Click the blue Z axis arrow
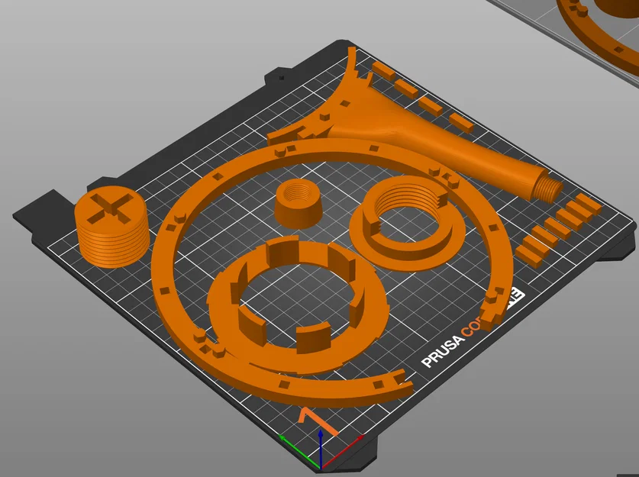The height and width of the screenshot is (477, 639). [321, 448]
